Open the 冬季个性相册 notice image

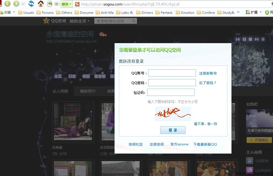(x=259, y=122)
